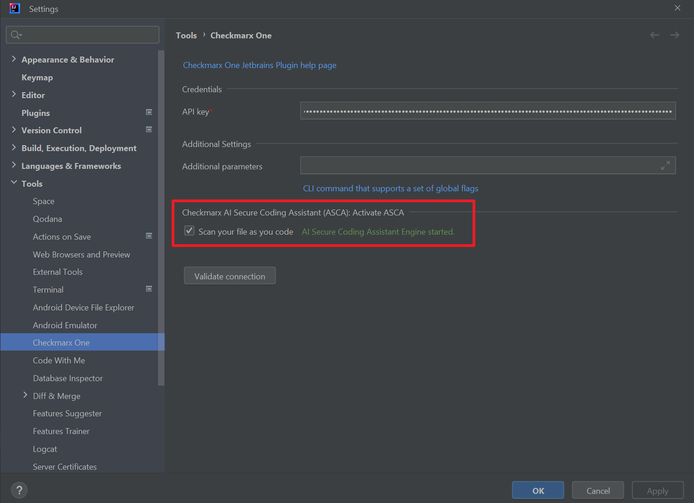Click the Apply button
694x503 pixels.
[657, 490]
